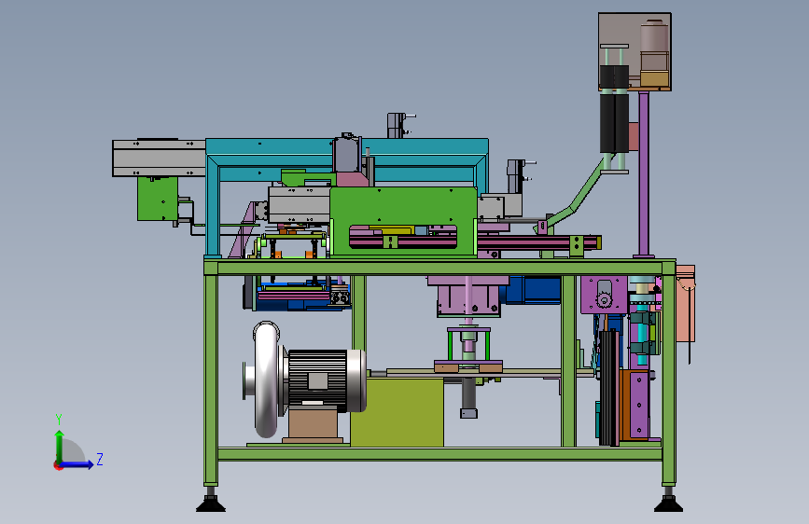The width and height of the screenshot is (809, 524).
Task: Select the large green cover plate on the table
Action: [x=403, y=221]
